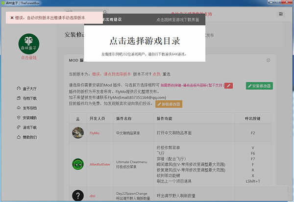Open the dixi developer link

click(x=93, y=196)
